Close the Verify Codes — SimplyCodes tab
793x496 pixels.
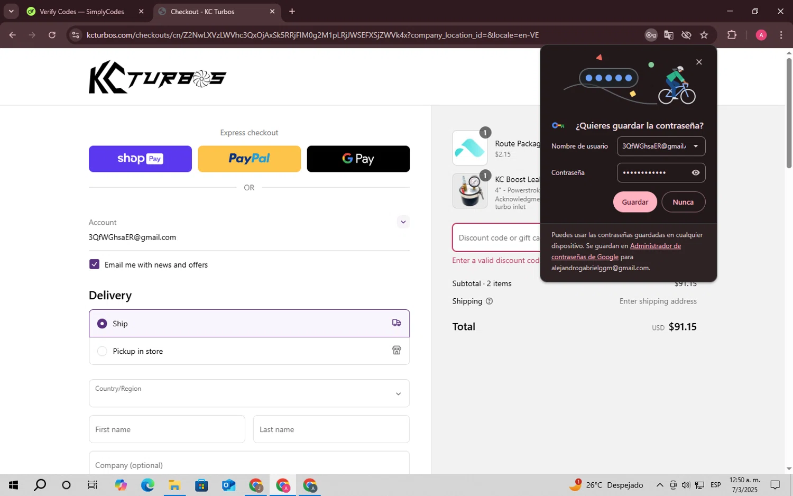point(141,12)
